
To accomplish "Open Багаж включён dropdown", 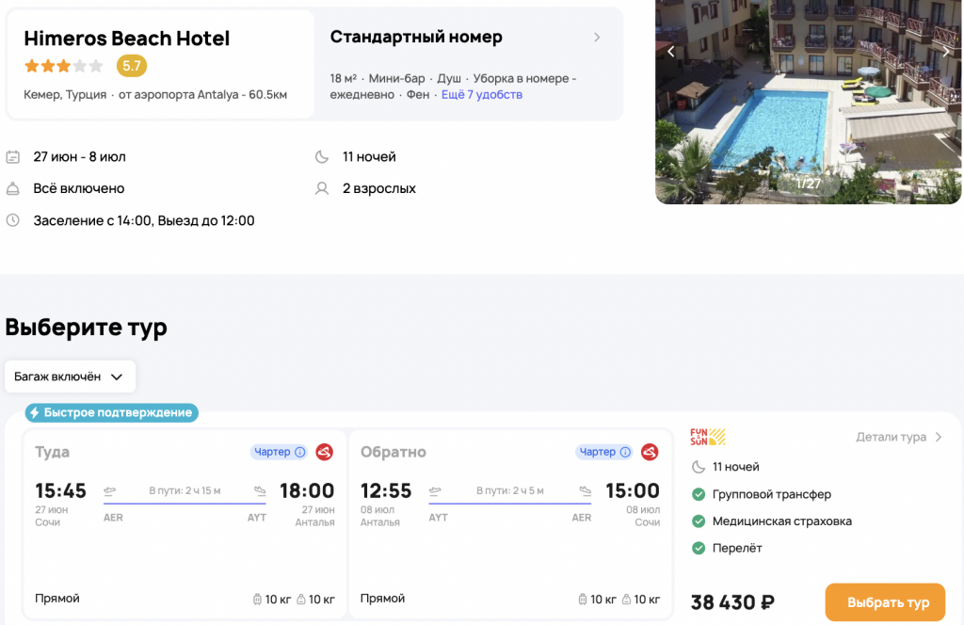I will tap(70, 377).
